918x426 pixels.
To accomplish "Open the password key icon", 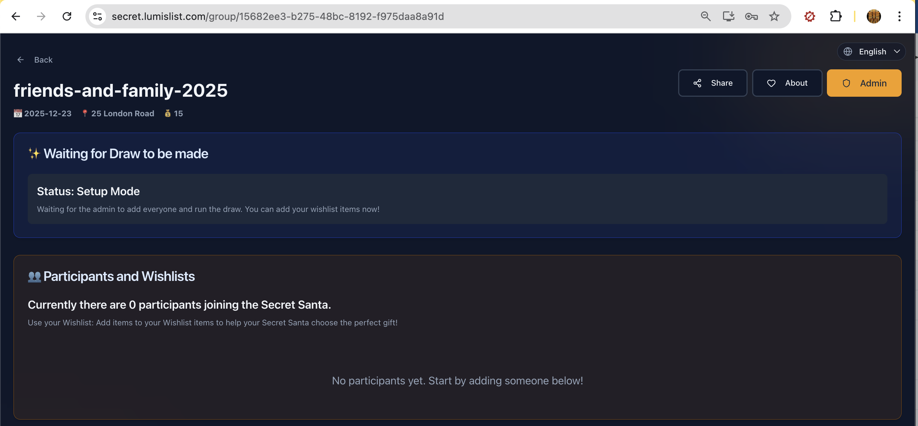I will 751,16.
